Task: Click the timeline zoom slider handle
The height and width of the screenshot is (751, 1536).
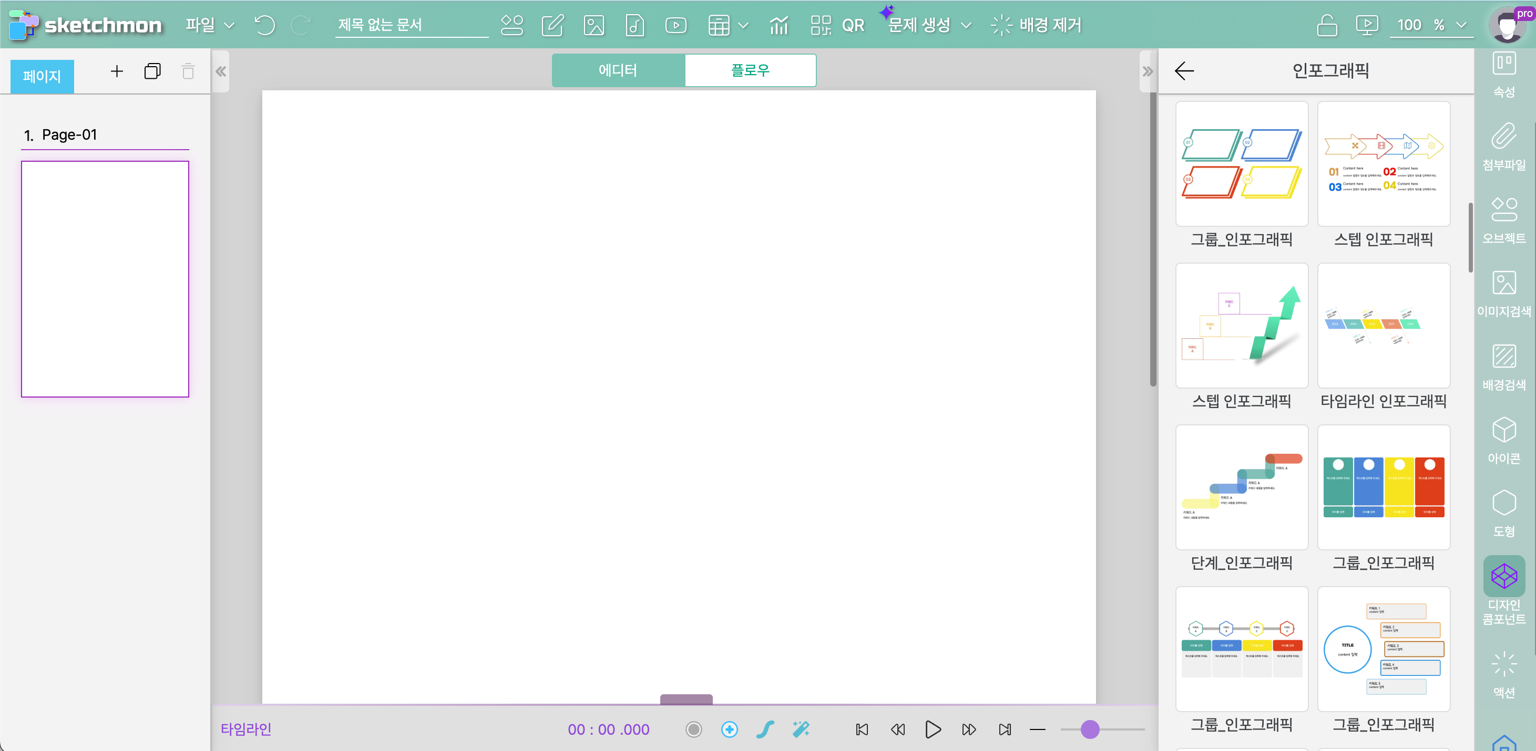Action: coord(1089,729)
